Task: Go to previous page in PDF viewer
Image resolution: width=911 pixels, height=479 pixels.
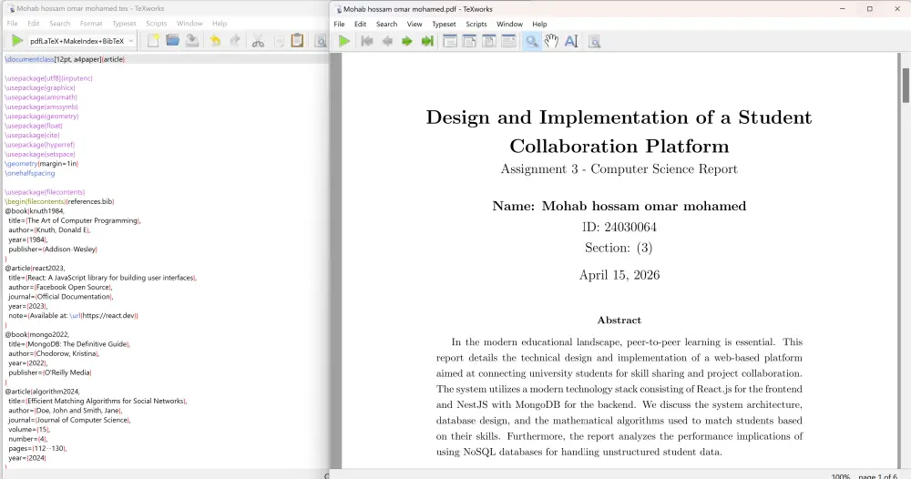Action: point(387,41)
